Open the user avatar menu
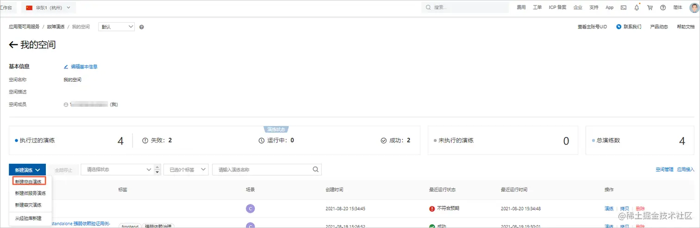This screenshot has height=228, width=700. coord(693,7)
